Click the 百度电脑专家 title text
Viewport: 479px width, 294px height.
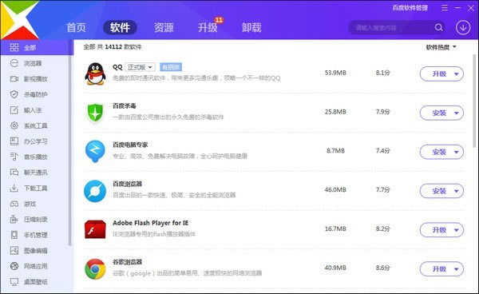click(x=130, y=145)
